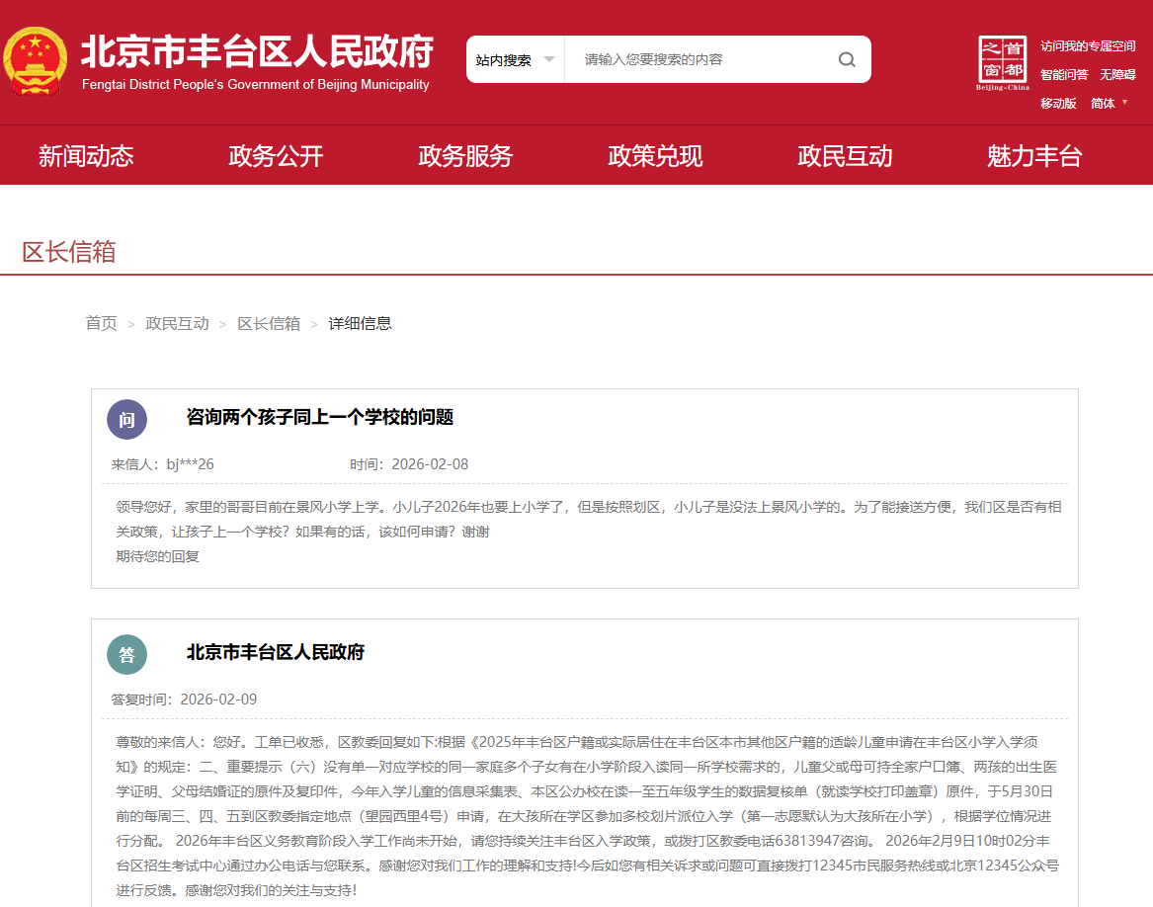1153x907 pixels.
Task: Open the 政民互动 navigation menu
Action: coord(845,155)
